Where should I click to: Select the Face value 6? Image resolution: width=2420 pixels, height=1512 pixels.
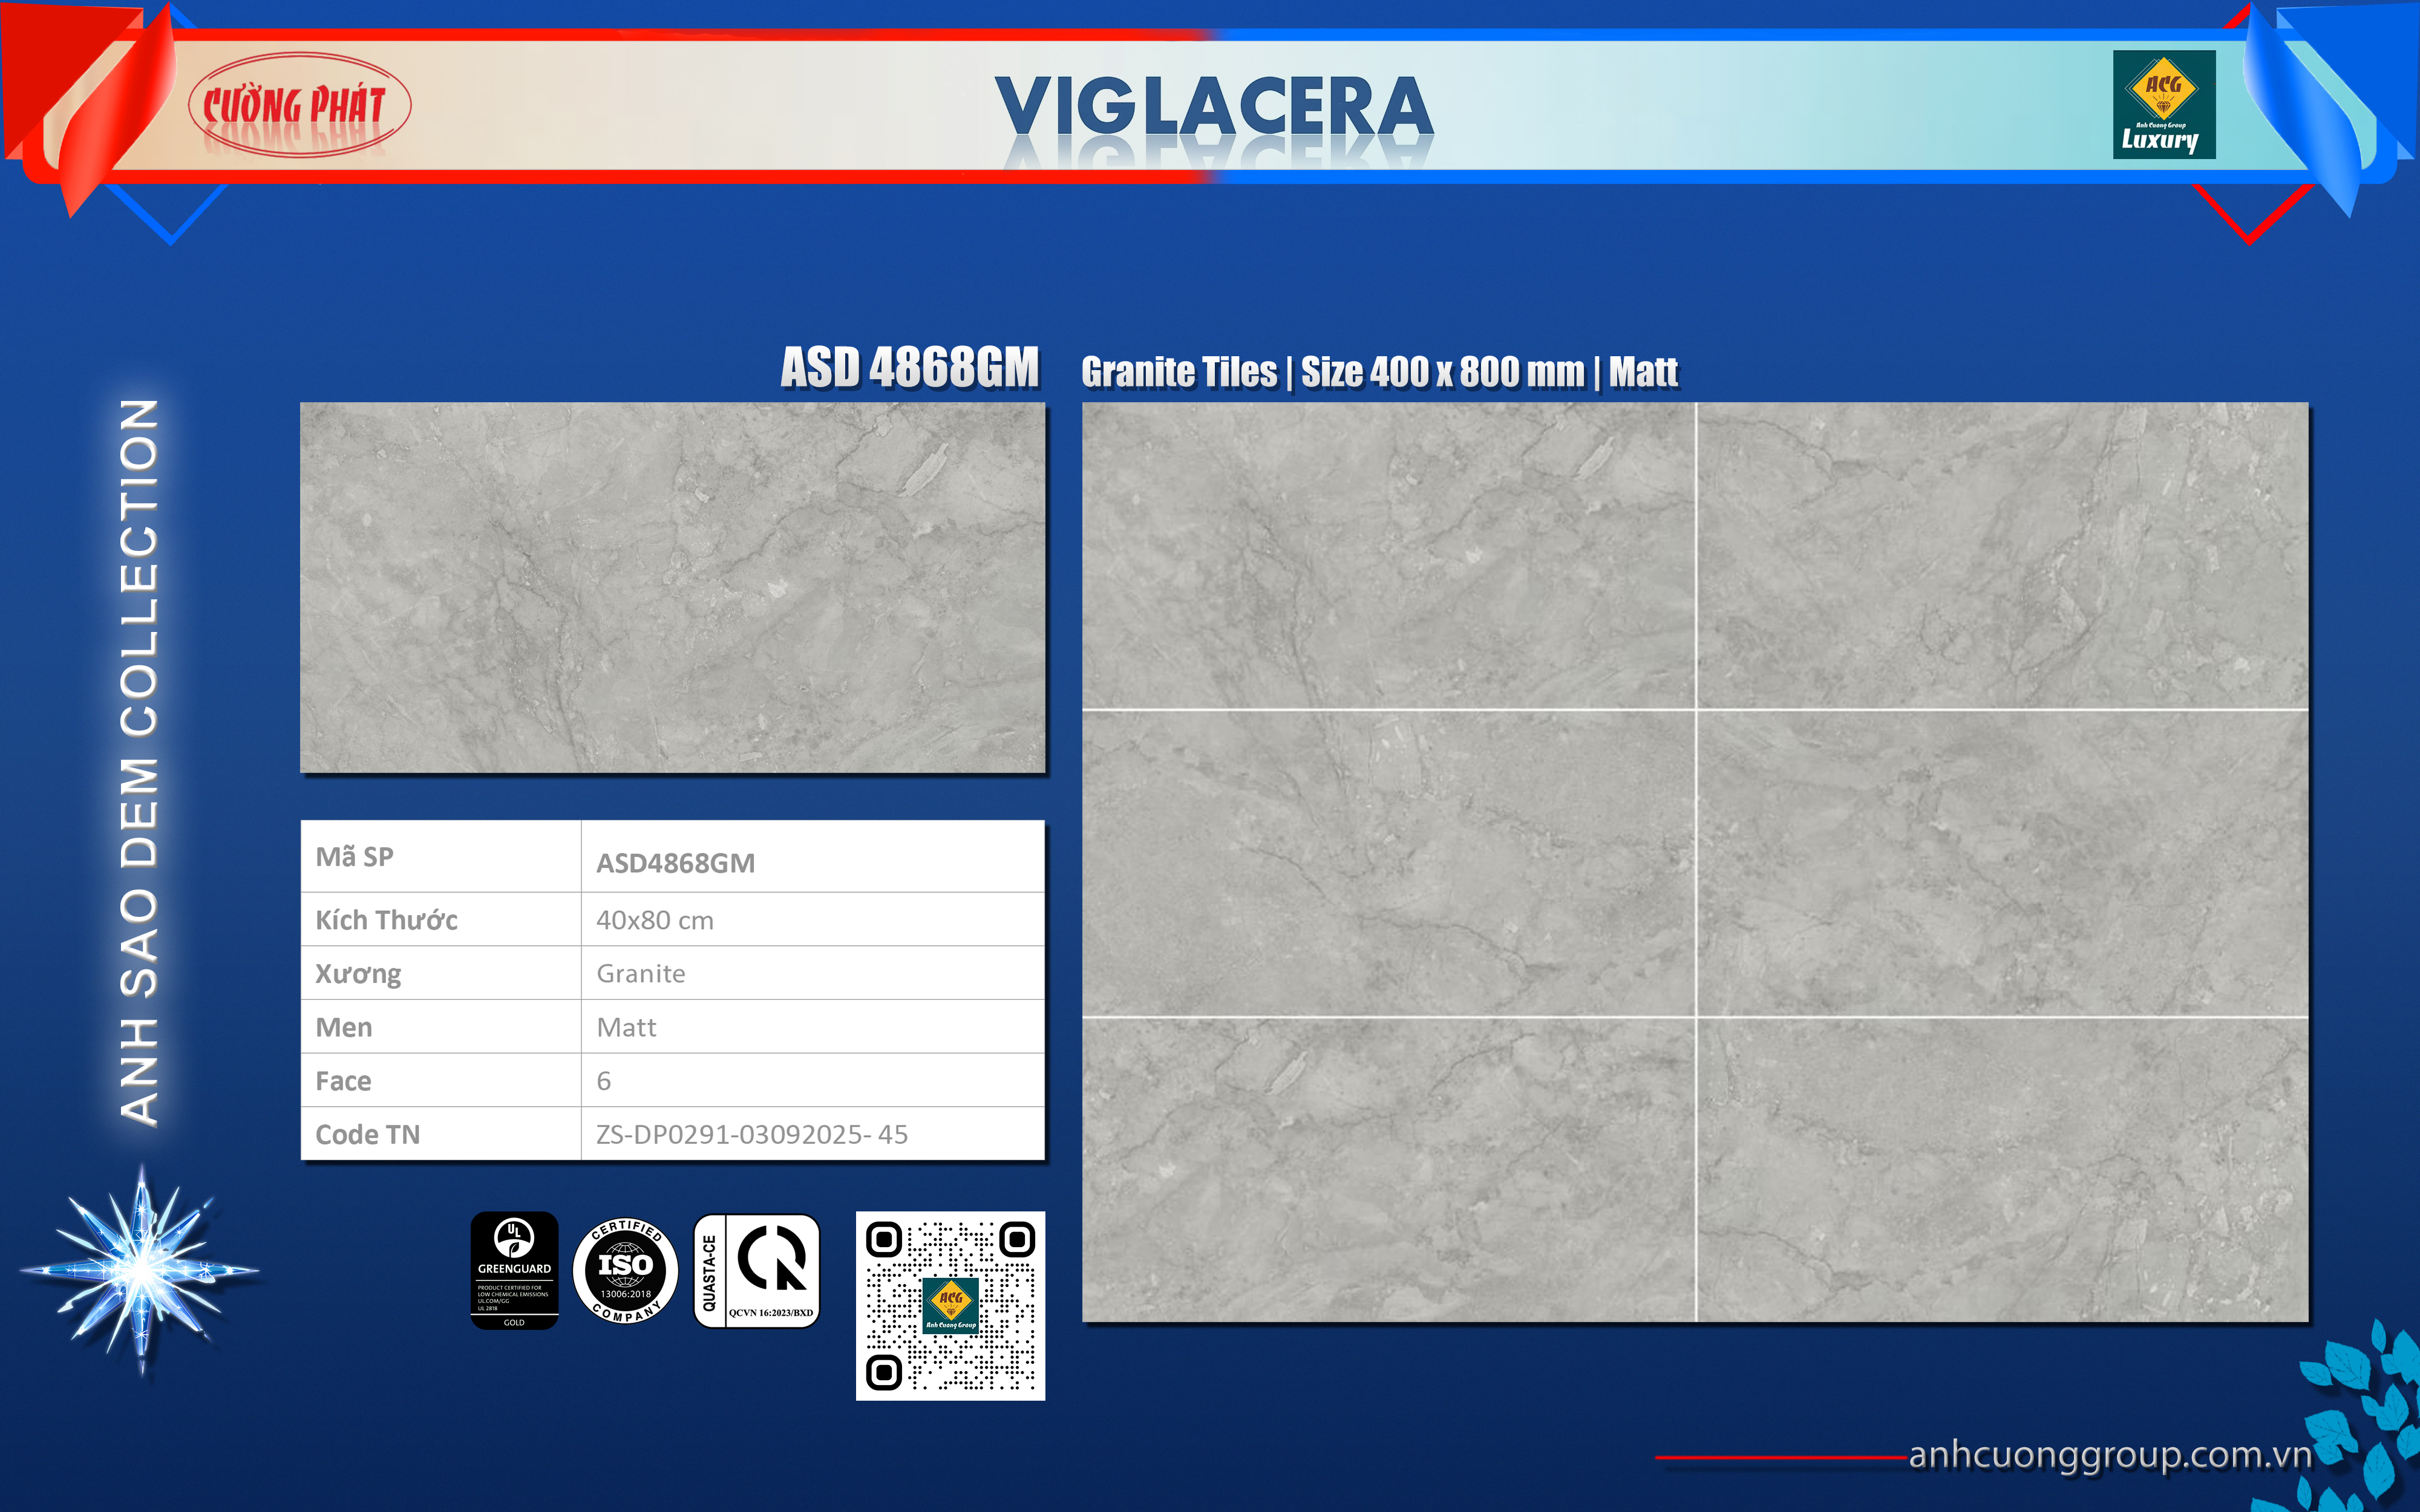pos(813,1080)
